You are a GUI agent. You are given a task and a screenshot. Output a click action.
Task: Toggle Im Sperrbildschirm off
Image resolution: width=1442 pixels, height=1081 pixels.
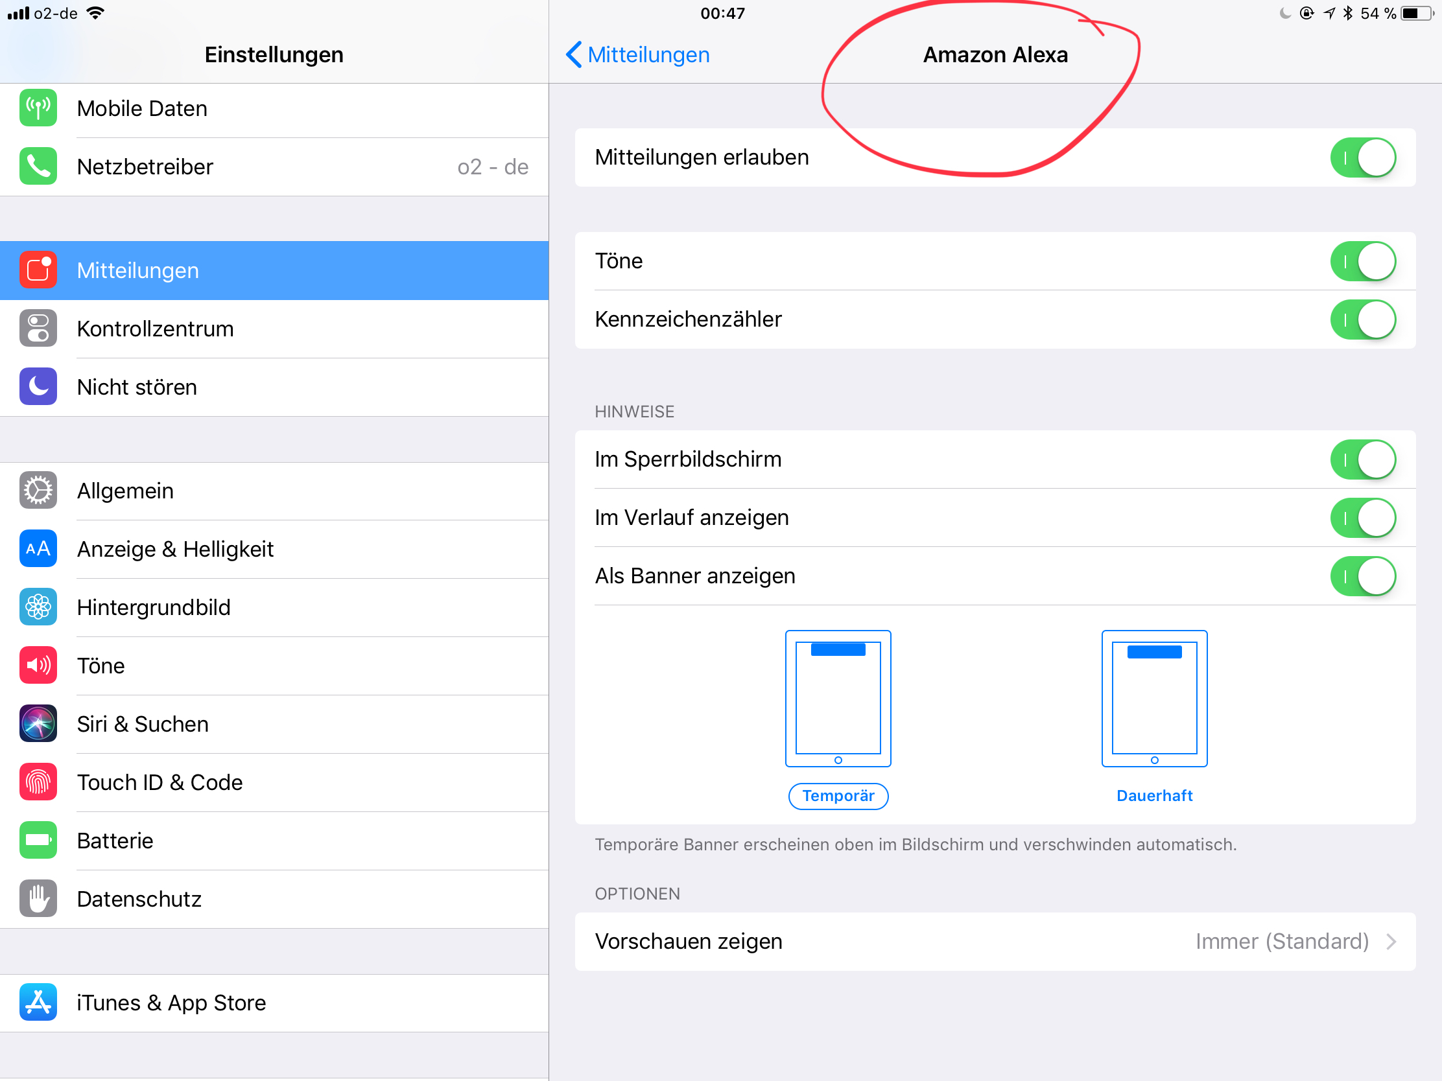[x=1362, y=459]
